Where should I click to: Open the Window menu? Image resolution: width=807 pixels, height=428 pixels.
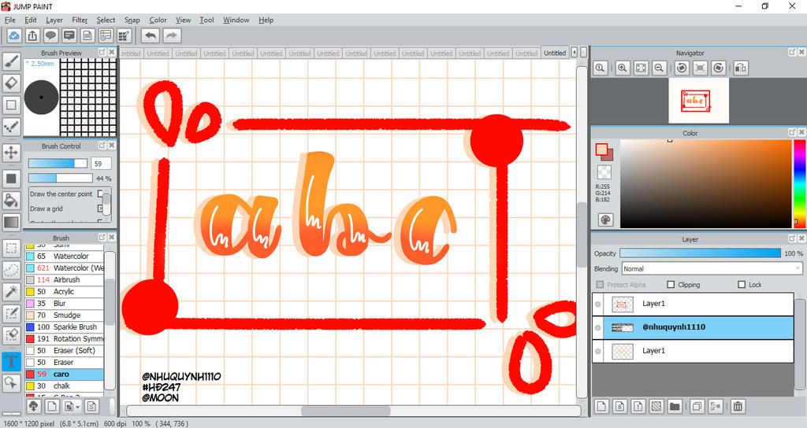pyautogui.click(x=236, y=20)
